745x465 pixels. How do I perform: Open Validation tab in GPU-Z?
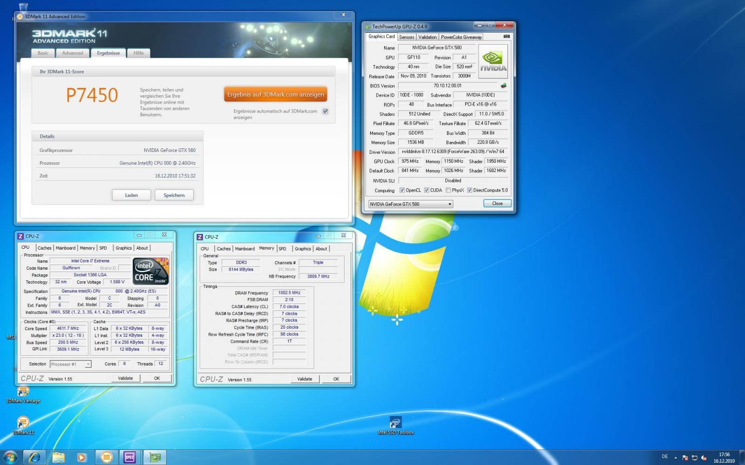pyautogui.click(x=427, y=37)
